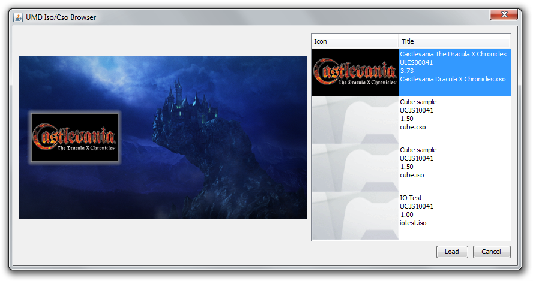This screenshot has width=533, height=281.
Task: Click the Title column header
Action: tap(454, 41)
